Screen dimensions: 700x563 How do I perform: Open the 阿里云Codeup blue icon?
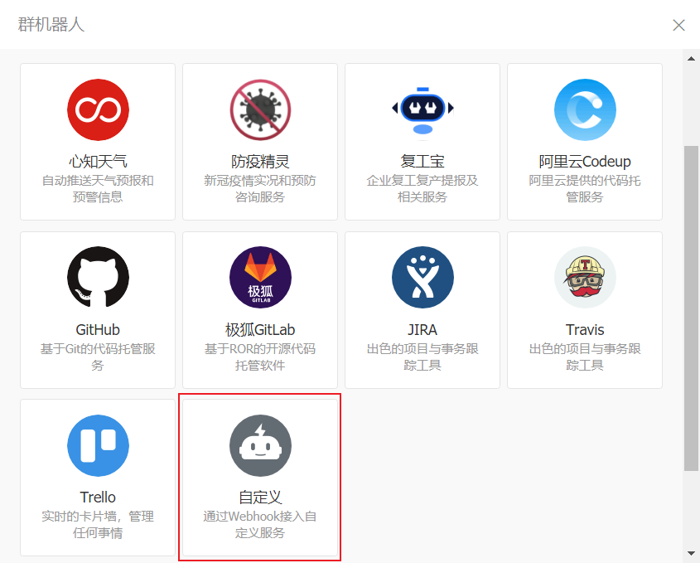click(585, 110)
